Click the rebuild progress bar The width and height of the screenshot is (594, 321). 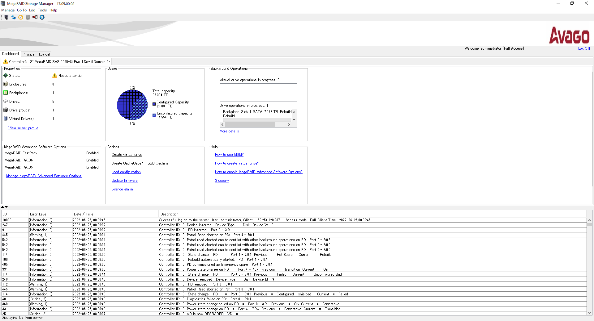pos(257,120)
